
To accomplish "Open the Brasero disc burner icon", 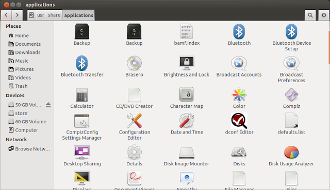I will (x=134, y=63).
